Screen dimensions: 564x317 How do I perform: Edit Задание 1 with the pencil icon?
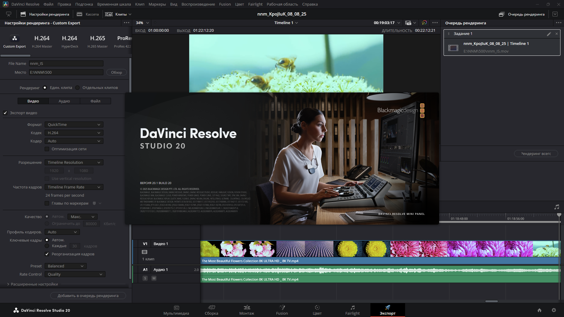[x=549, y=34]
